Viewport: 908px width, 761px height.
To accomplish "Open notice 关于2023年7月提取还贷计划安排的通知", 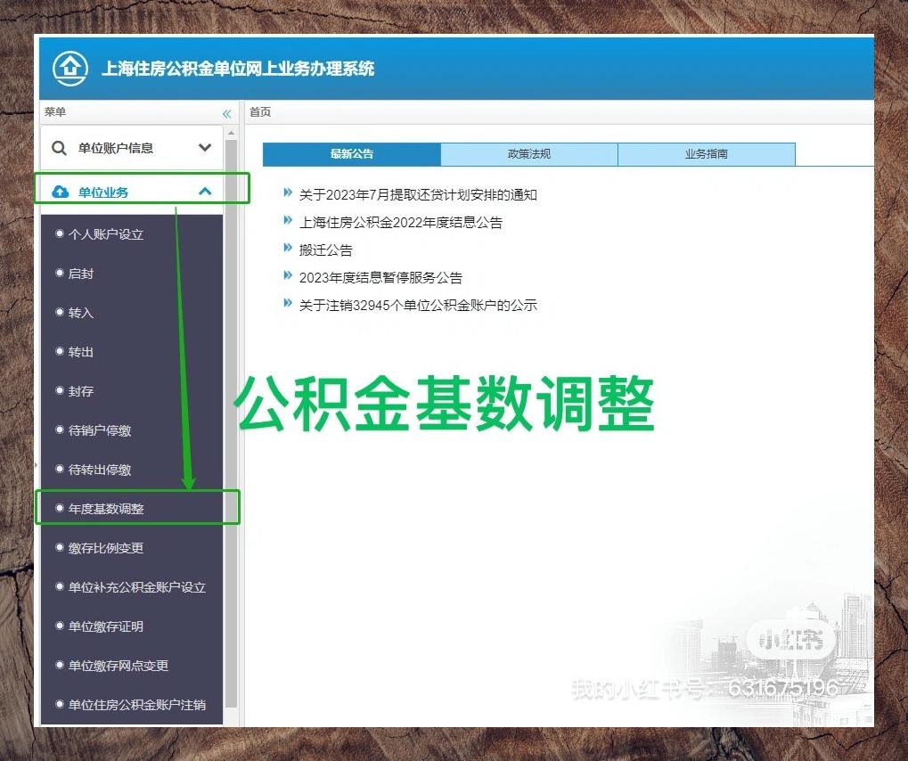I will (418, 195).
